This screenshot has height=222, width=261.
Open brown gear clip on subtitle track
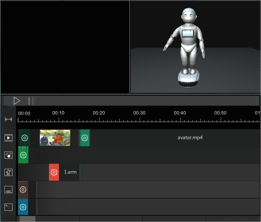tap(23, 190)
